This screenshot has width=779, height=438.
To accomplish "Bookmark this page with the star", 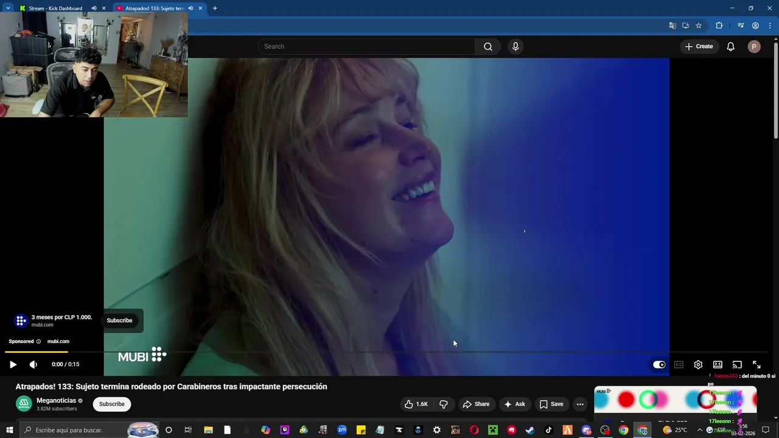I will pyautogui.click(x=699, y=26).
